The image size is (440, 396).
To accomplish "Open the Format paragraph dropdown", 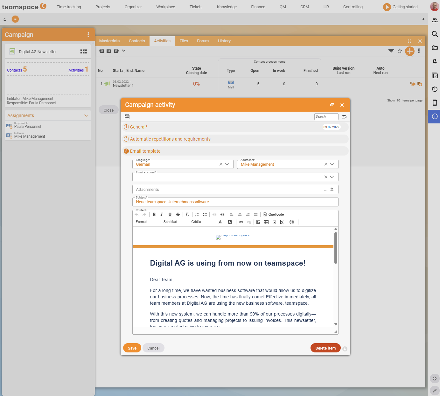I will click(x=146, y=222).
